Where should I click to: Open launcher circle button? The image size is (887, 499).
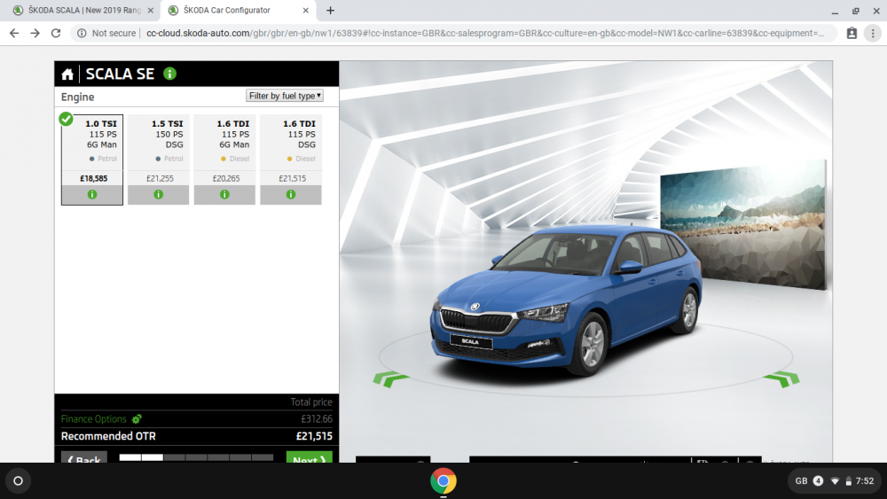(x=18, y=481)
